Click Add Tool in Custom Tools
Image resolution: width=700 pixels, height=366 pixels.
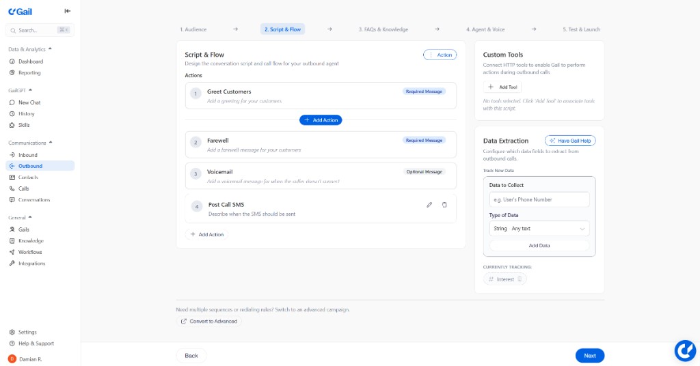point(502,87)
